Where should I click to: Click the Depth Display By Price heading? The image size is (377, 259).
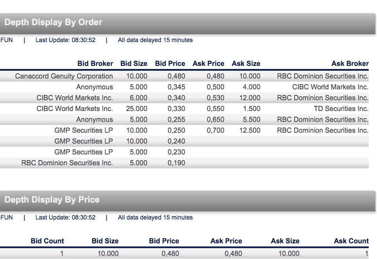[x=52, y=200]
